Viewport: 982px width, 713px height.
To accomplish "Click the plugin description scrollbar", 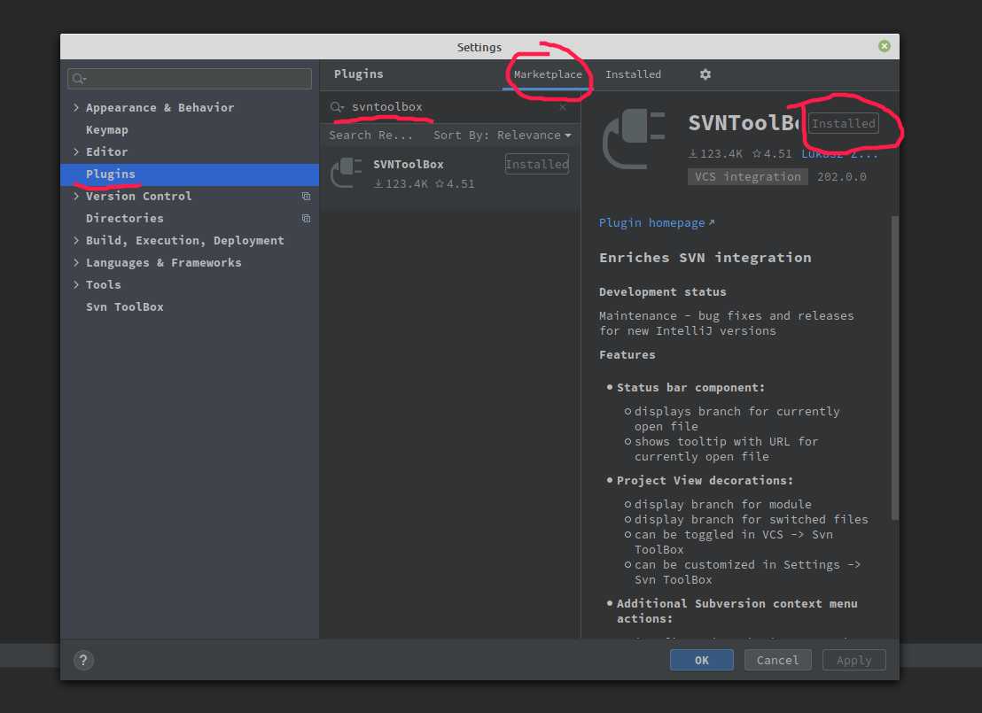I will point(894,368).
